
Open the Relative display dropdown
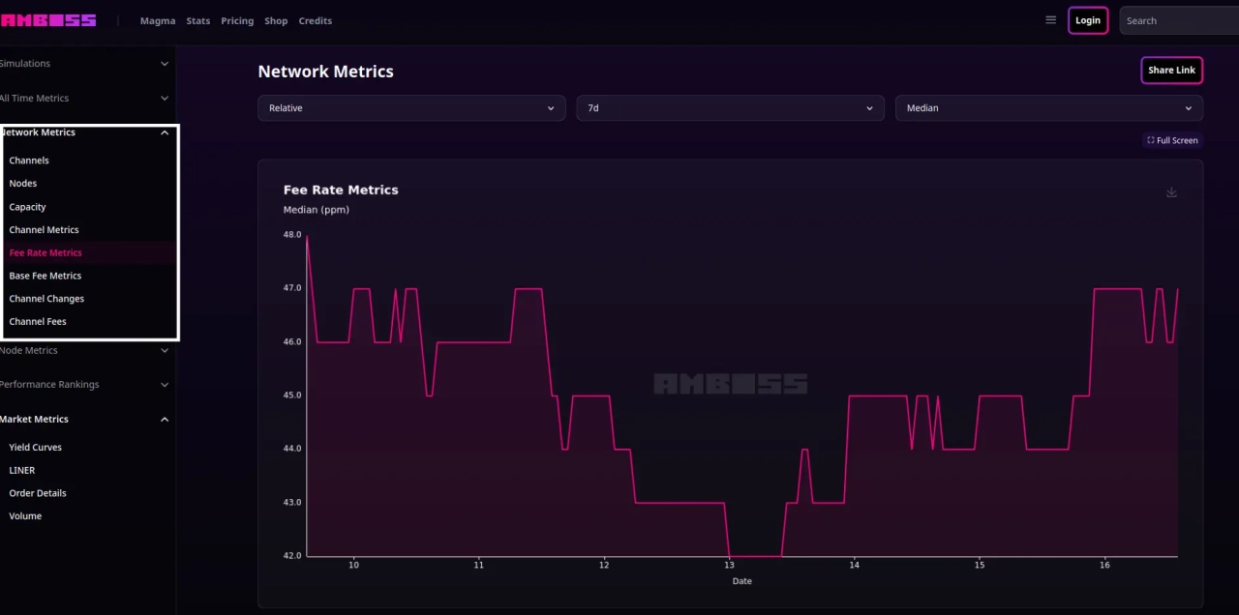(x=410, y=107)
